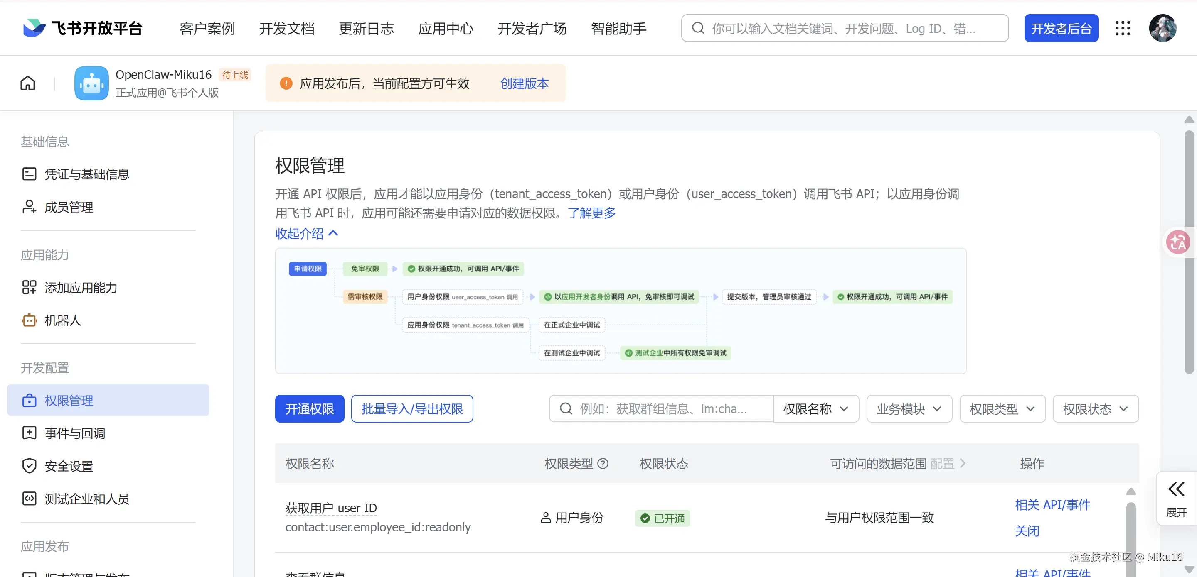The height and width of the screenshot is (577, 1197).
Task: Open the 权限名称 search type dropdown
Action: pos(815,408)
